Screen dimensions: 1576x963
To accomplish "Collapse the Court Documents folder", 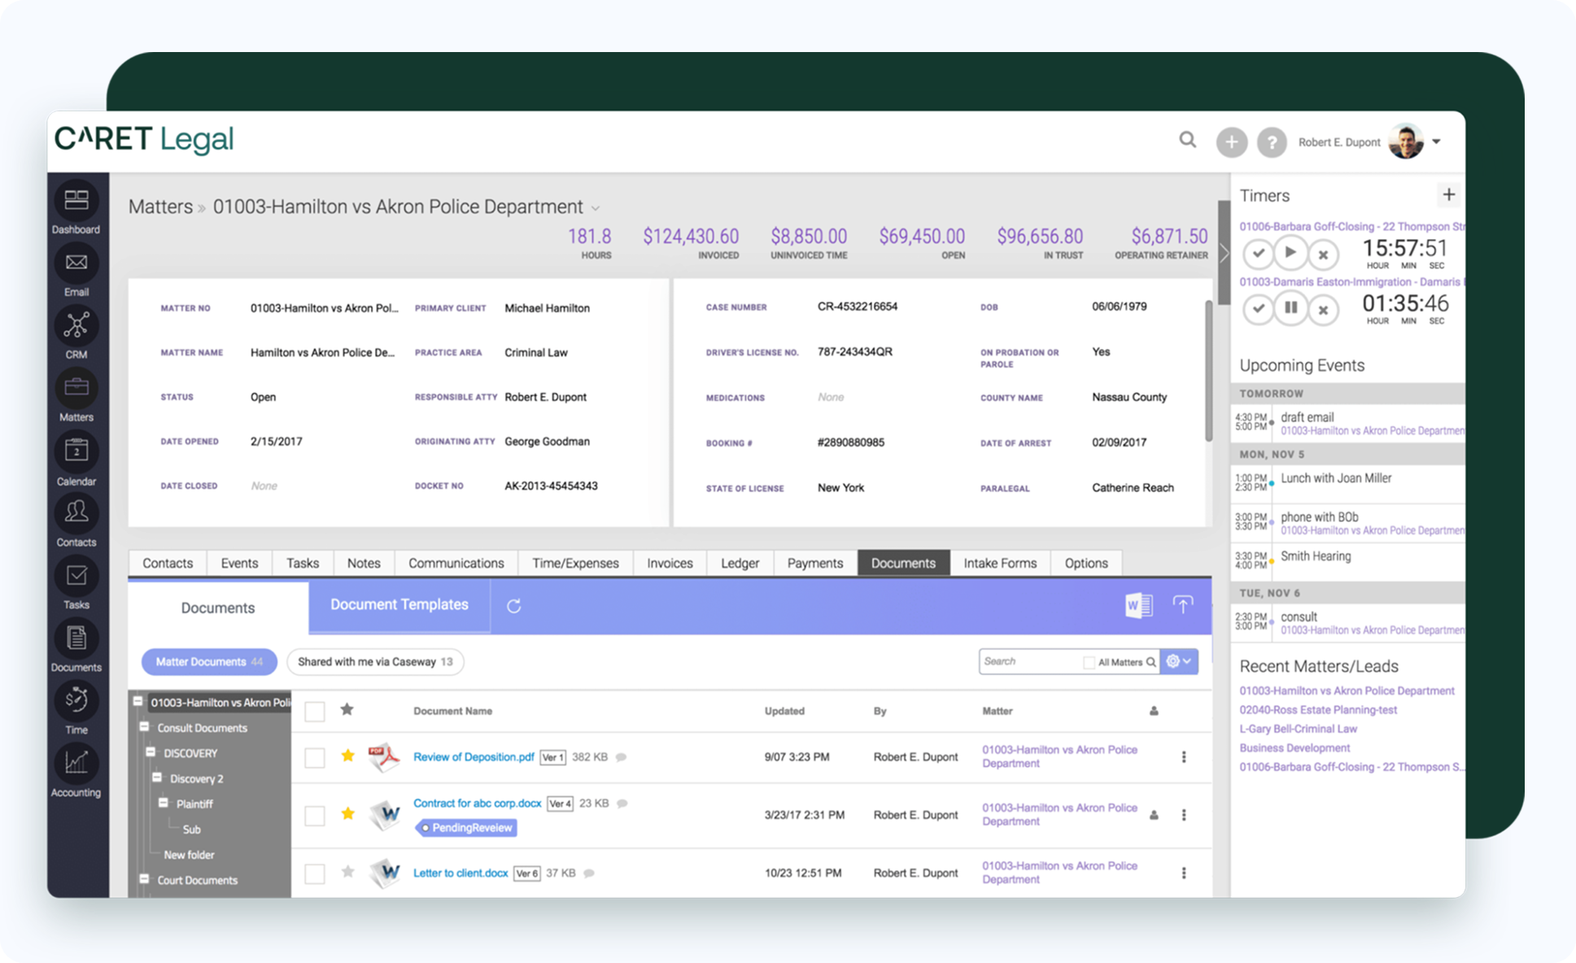I will click(144, 878).
